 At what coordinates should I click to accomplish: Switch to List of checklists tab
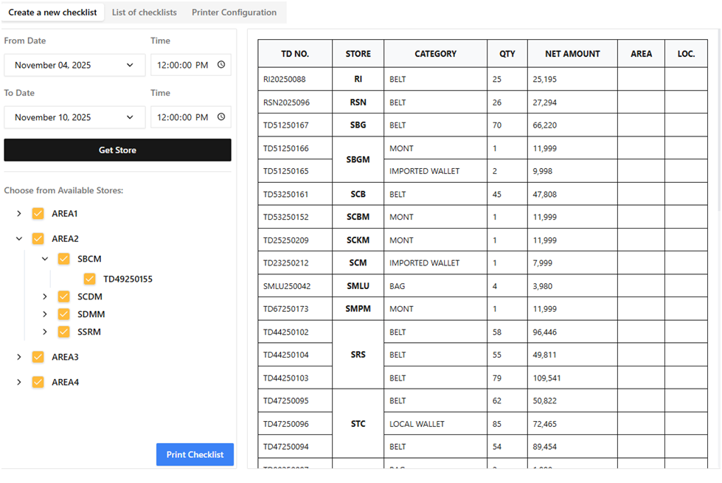(144, 13)
